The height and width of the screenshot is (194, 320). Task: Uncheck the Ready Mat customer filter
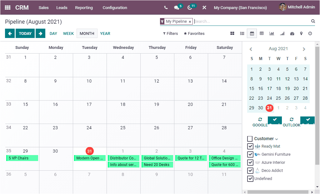coord(250,146)
